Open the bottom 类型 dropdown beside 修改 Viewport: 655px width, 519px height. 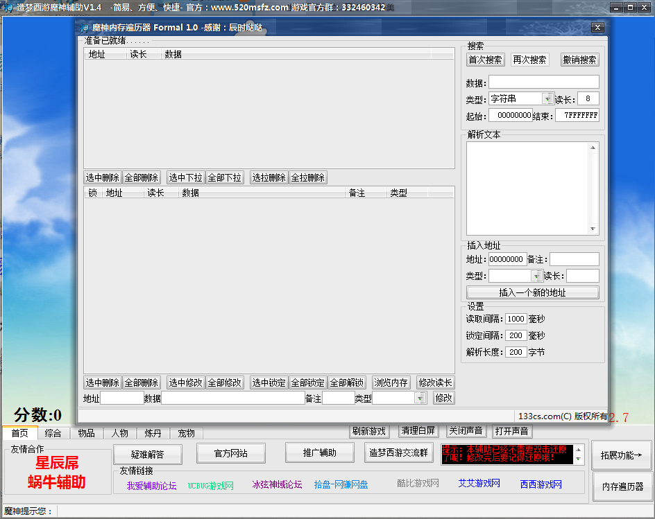(x=420, y=398)
